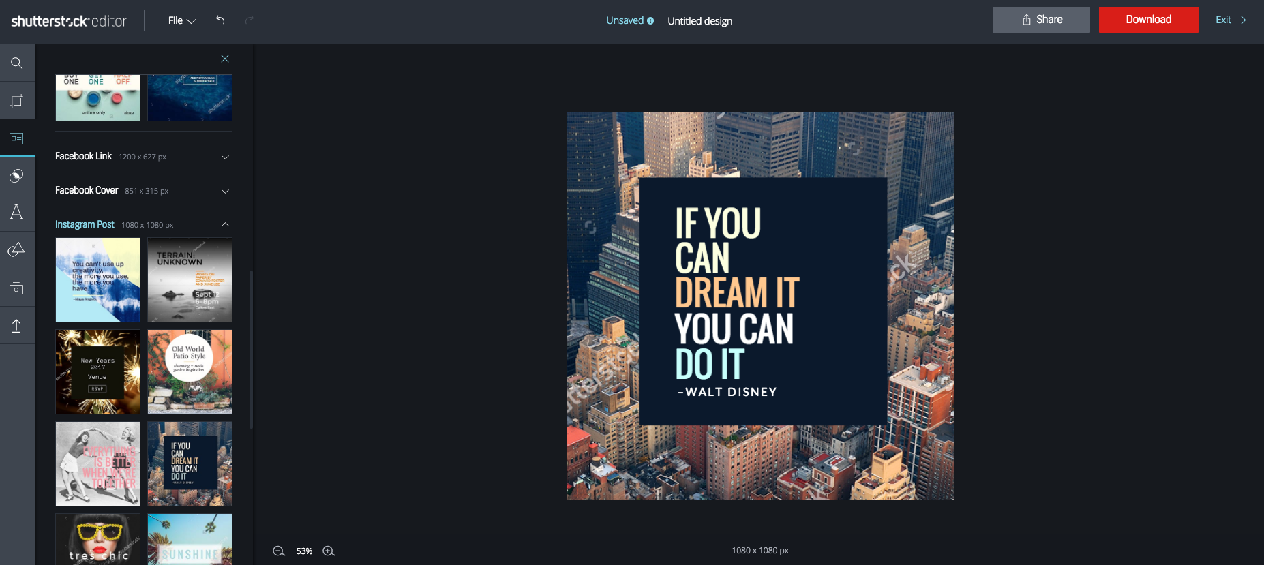
Task: Click the Exit link
Action: click(x=1230, y=20)
